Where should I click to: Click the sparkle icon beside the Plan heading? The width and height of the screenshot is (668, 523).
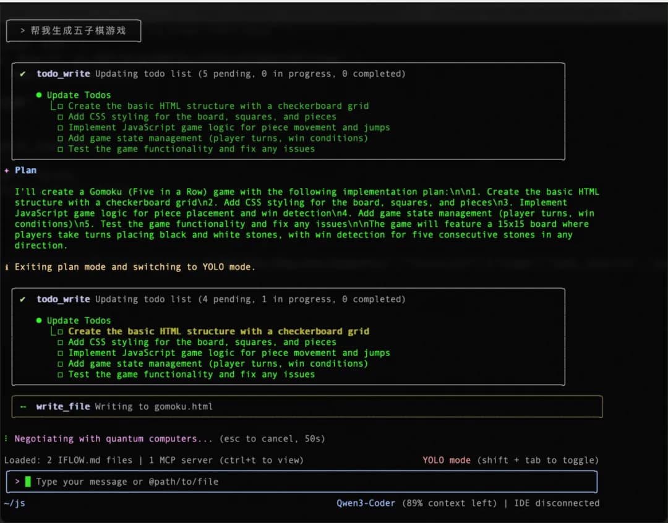(7, 170)
